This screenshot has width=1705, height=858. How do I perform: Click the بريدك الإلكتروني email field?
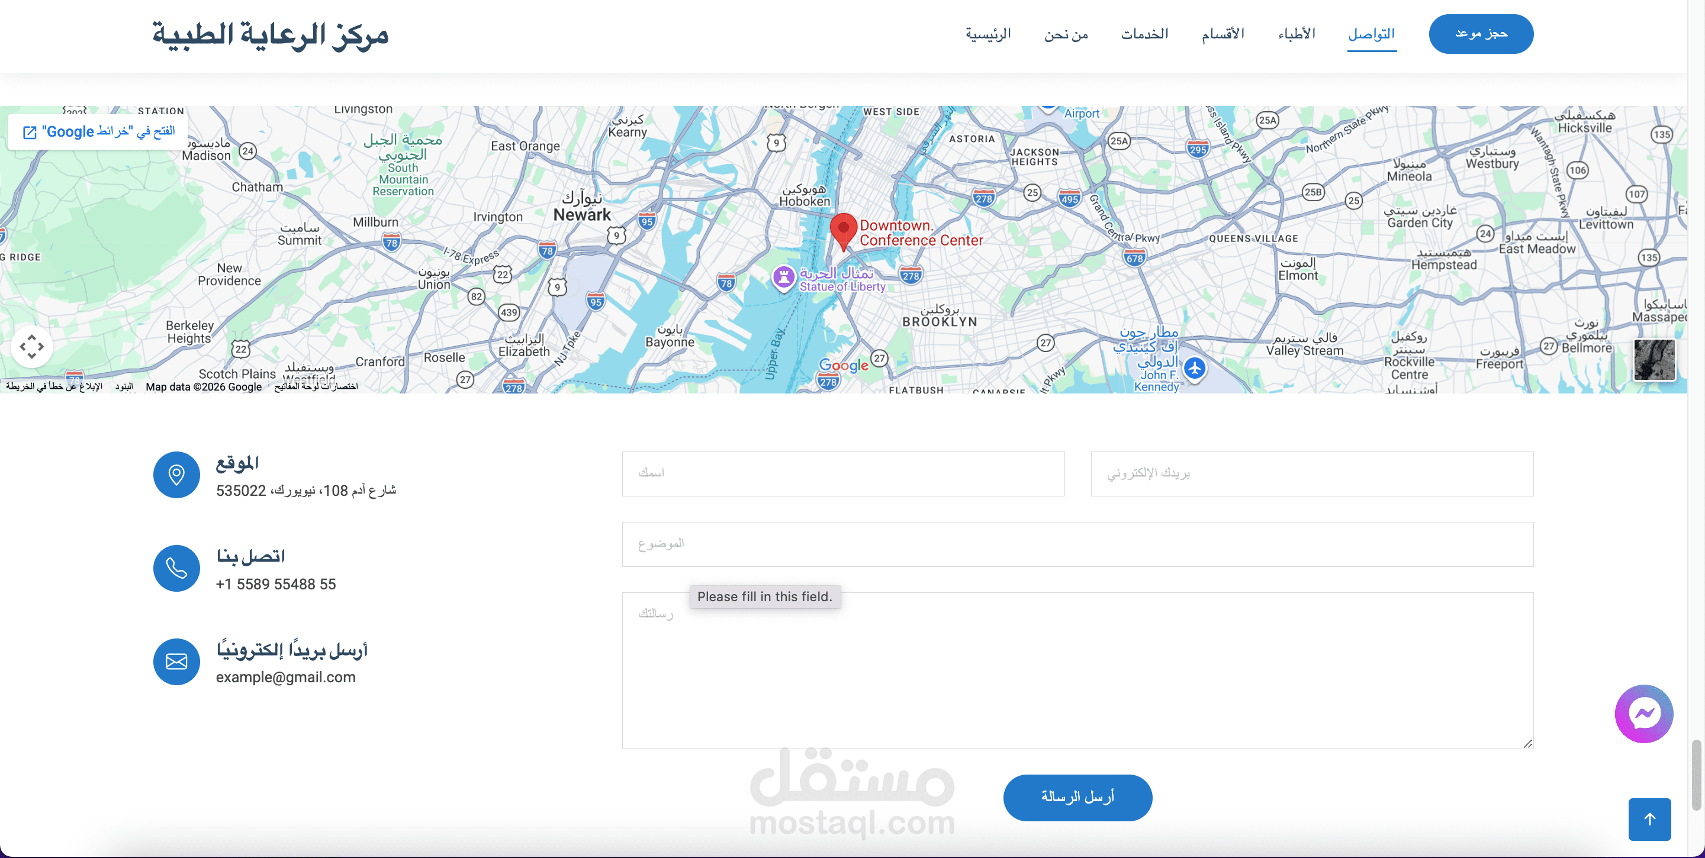(x=1311, y=473)
